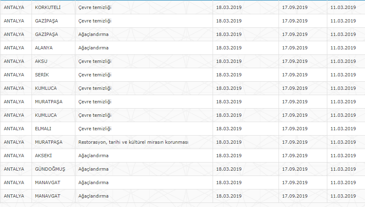Click the 17.09.2019 date in AKSU row
365x207 pixels.
295,61
